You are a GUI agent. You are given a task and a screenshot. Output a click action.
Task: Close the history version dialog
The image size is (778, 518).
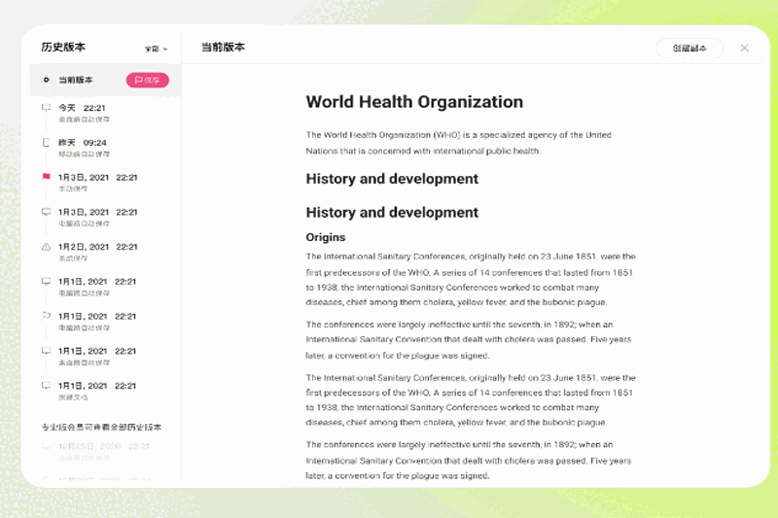745,48
